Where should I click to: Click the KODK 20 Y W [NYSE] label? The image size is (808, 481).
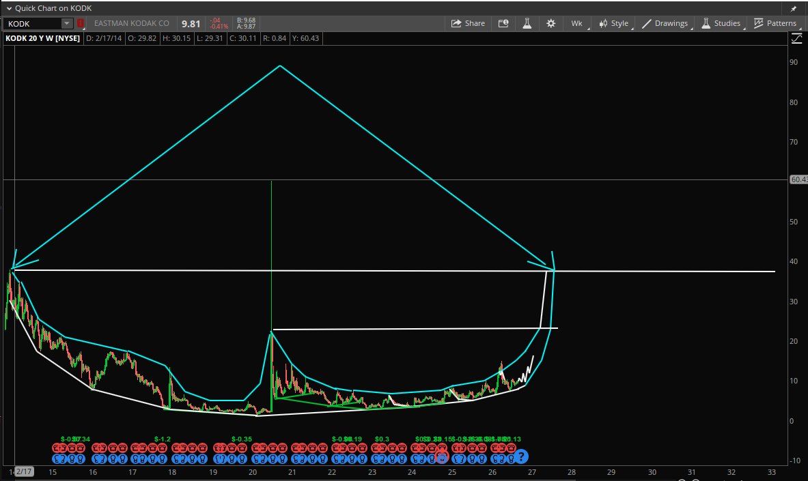[43, 38]
